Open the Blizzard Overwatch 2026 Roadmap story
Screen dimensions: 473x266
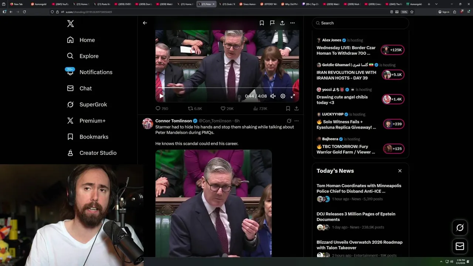360,248
